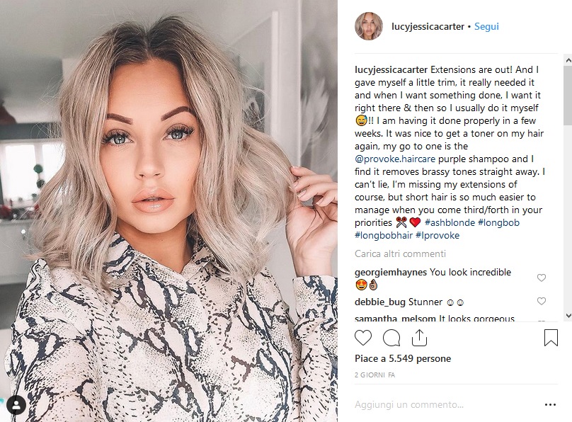
Task: Open georgiemhaynes commenter profile
Action: 390,272
